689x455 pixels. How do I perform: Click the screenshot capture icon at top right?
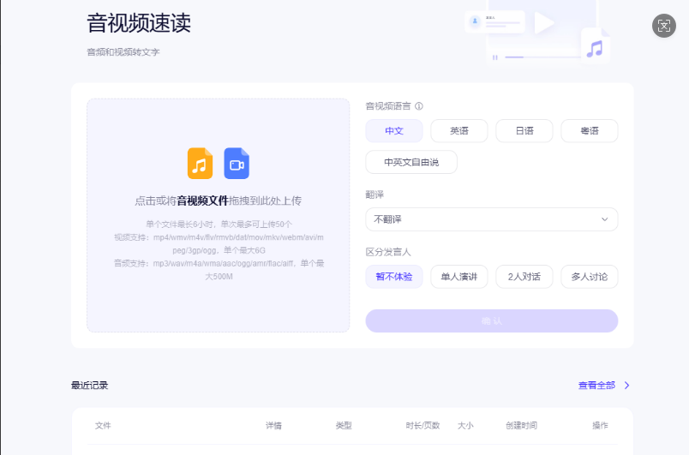pos(664,26)
